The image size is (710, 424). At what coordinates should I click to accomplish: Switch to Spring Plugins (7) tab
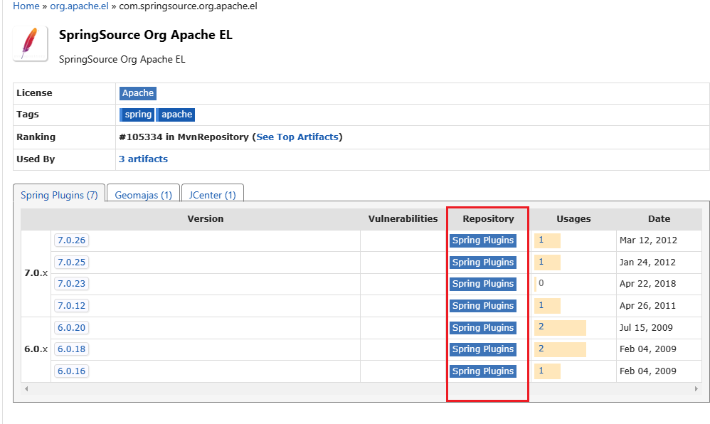pos(59,195)
